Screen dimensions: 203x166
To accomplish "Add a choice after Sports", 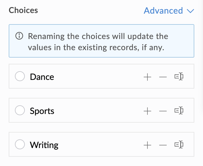I will click(147, 111).
